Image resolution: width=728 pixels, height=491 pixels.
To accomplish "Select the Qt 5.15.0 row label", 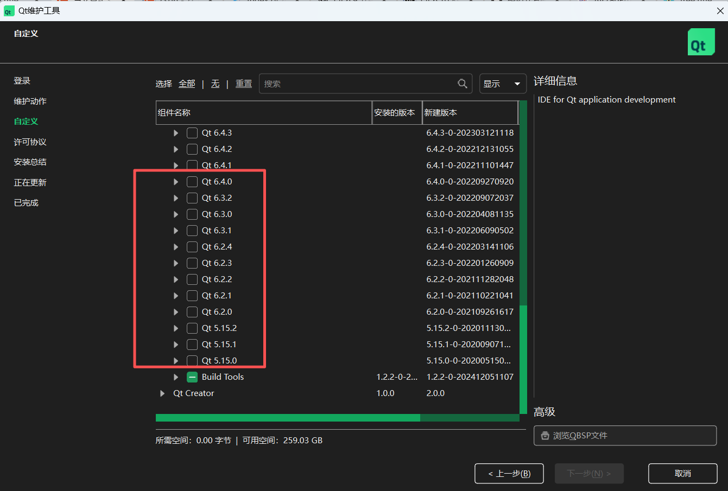I will coord(219,361).
